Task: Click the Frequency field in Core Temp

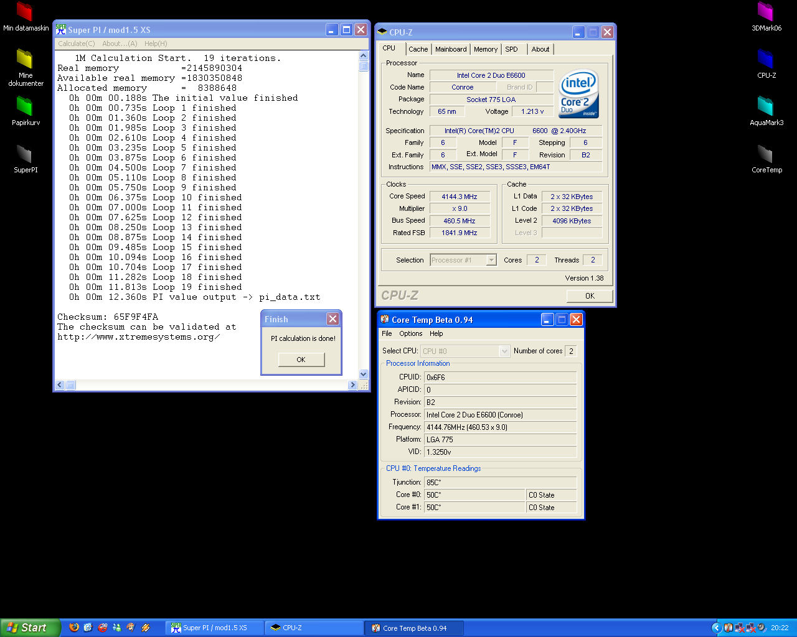Action: [x=500, y=427]
